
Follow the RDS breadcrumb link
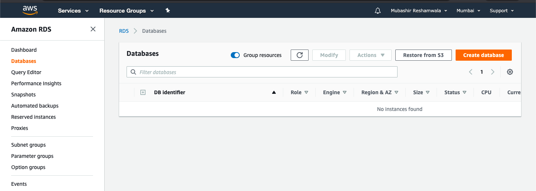coord(124,31)
